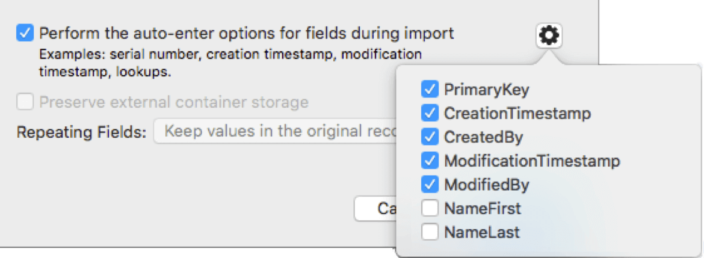Uncheck the ModificationTimestamp checkbox
704x258 pixels.
coord(430,161)
